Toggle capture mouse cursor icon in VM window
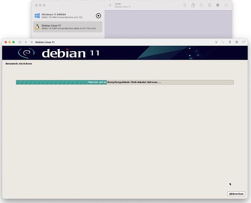Image resolution: width=251 pixels, height=203 pixels. (x=216, y=42)
